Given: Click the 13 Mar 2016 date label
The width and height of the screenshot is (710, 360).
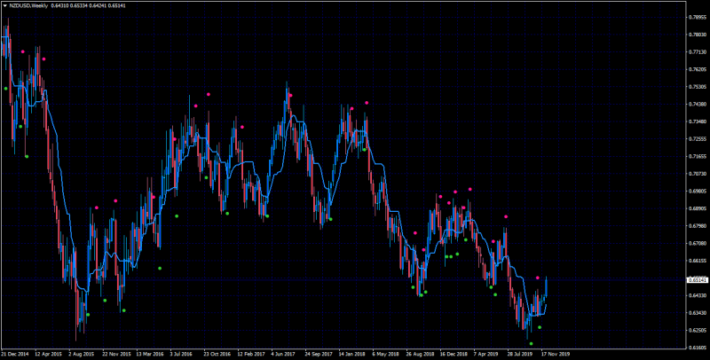Looking at the screenshot, I should (x=150, y=354).
